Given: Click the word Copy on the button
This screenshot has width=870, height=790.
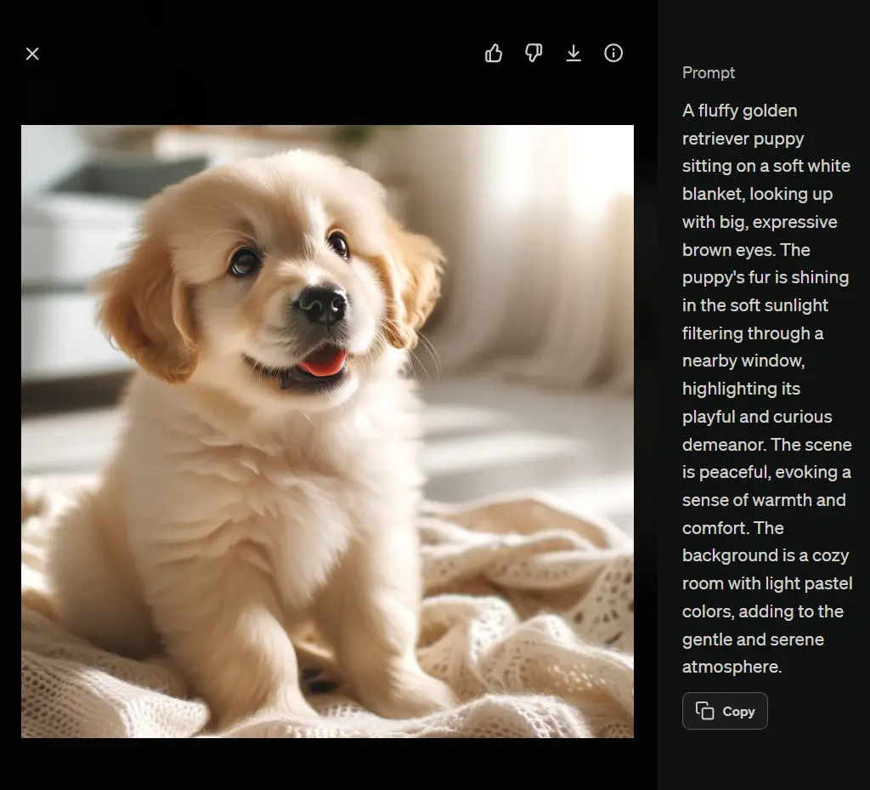Looking at the screenshot, I should click(x=738, y=712).
